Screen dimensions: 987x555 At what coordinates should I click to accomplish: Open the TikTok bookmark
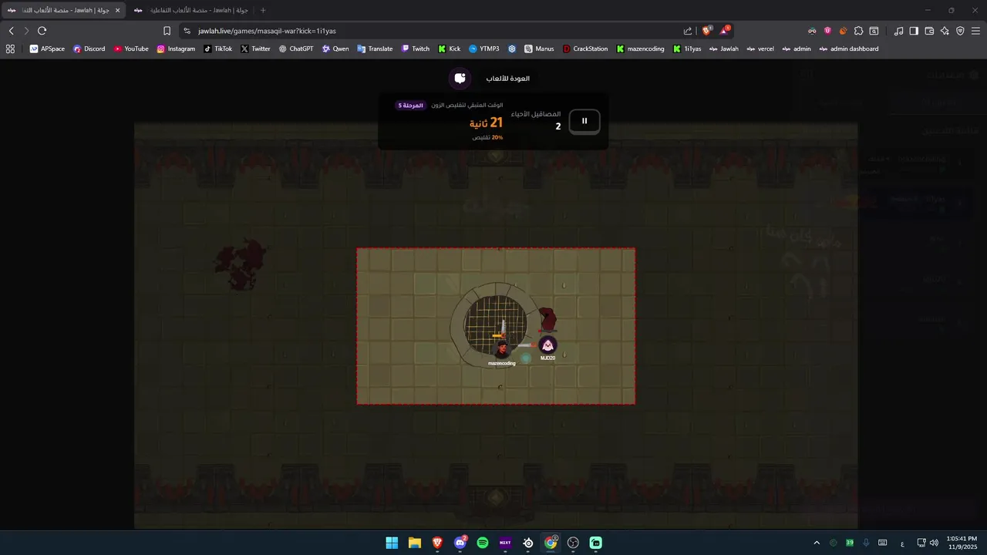(217, 49)
